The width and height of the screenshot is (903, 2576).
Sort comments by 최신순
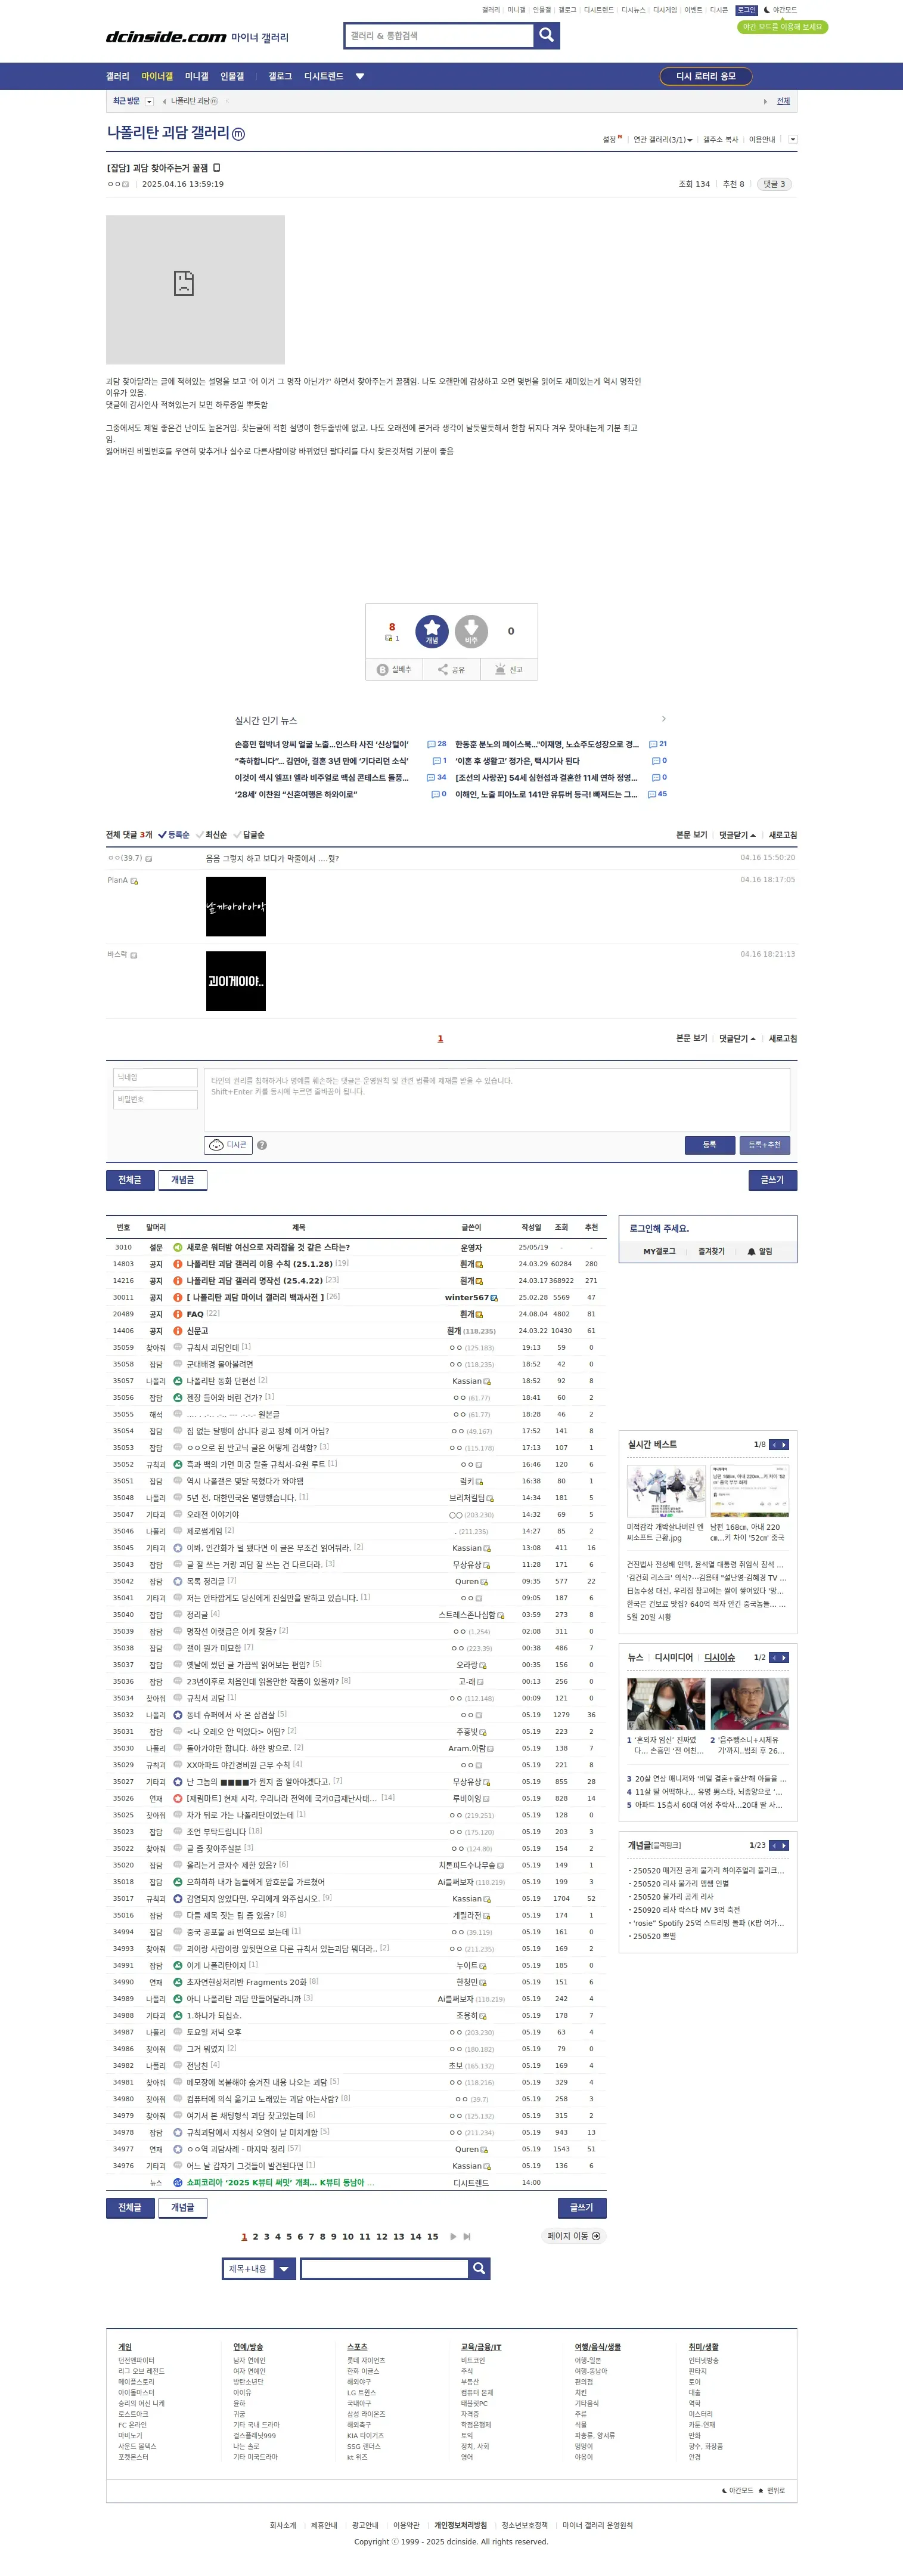click(x=212, y=835)
